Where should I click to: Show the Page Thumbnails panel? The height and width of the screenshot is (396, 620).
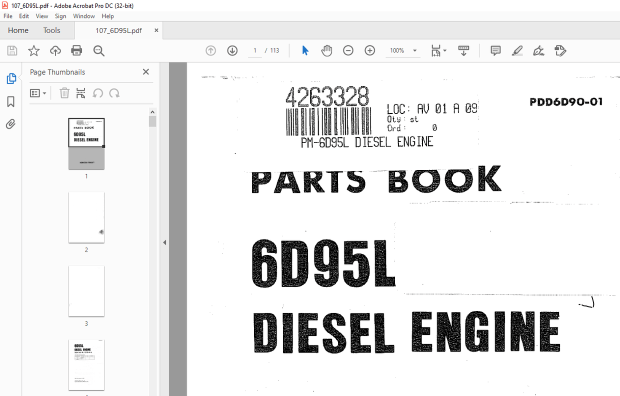point(10,78)
